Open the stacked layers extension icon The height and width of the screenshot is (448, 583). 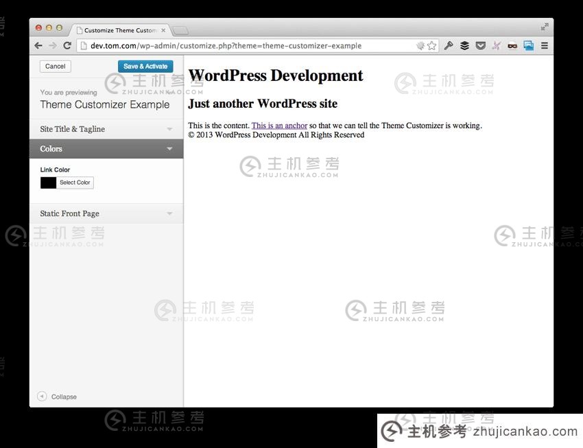[464, 46]
